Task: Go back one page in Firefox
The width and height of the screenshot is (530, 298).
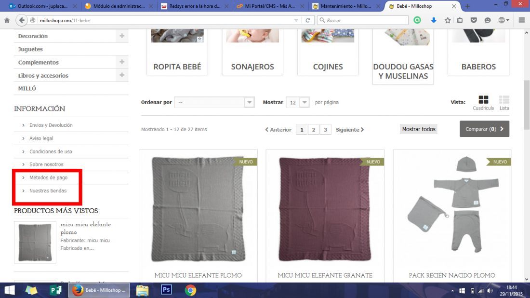Action: click(21, 20)
